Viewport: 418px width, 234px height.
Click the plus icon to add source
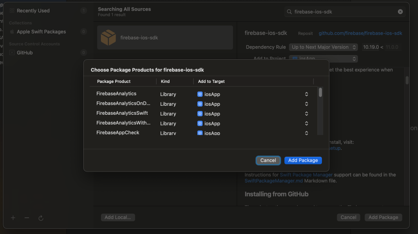(13, 218)
